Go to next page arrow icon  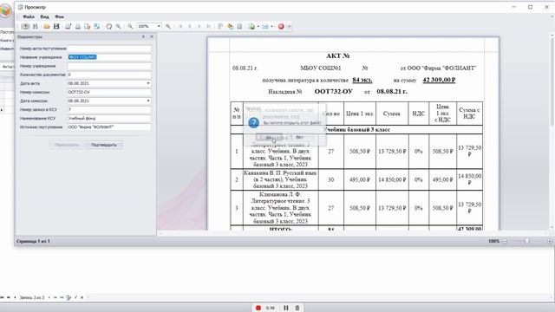(199, 26)
